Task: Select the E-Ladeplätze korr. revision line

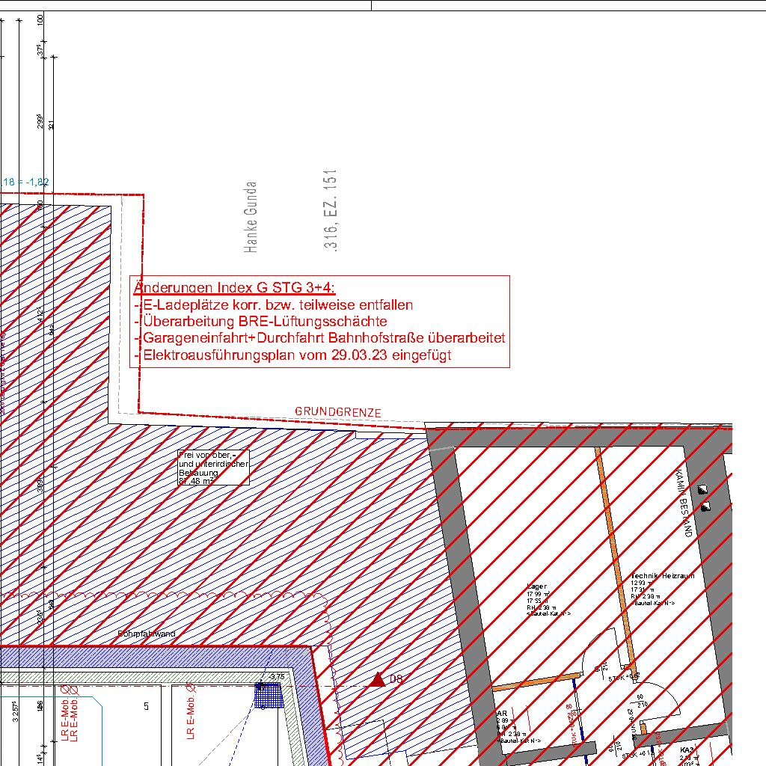Action: (273, 305)
